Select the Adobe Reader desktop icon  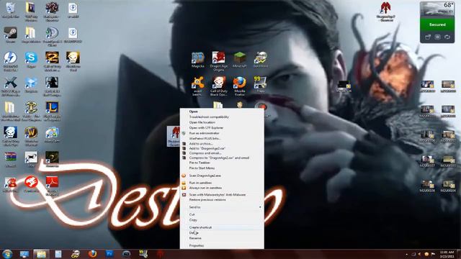coord(52,186)
